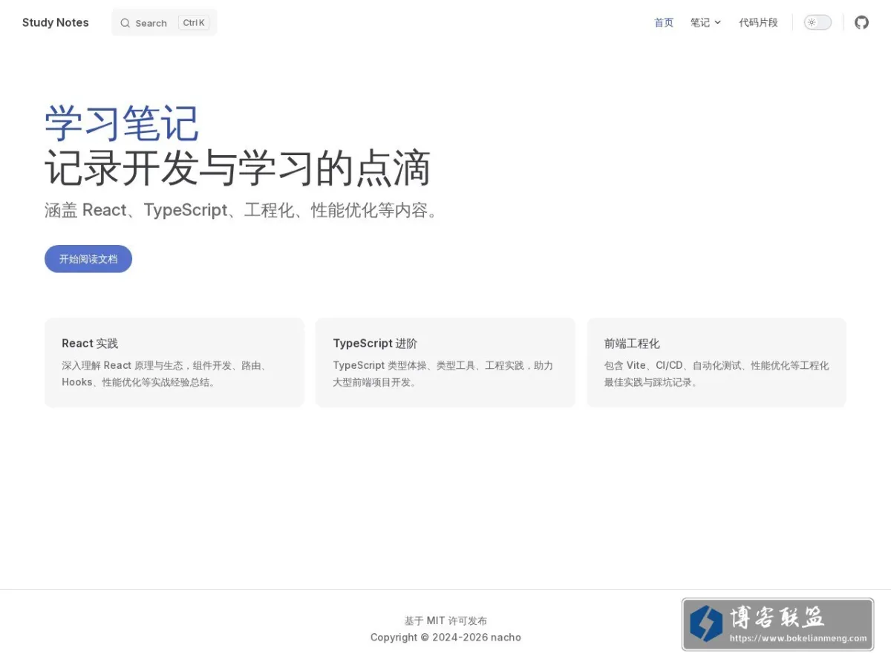Click the Ctrl K shortcut badge
Viewport: 891px width, 668px height.
(194, 22)
